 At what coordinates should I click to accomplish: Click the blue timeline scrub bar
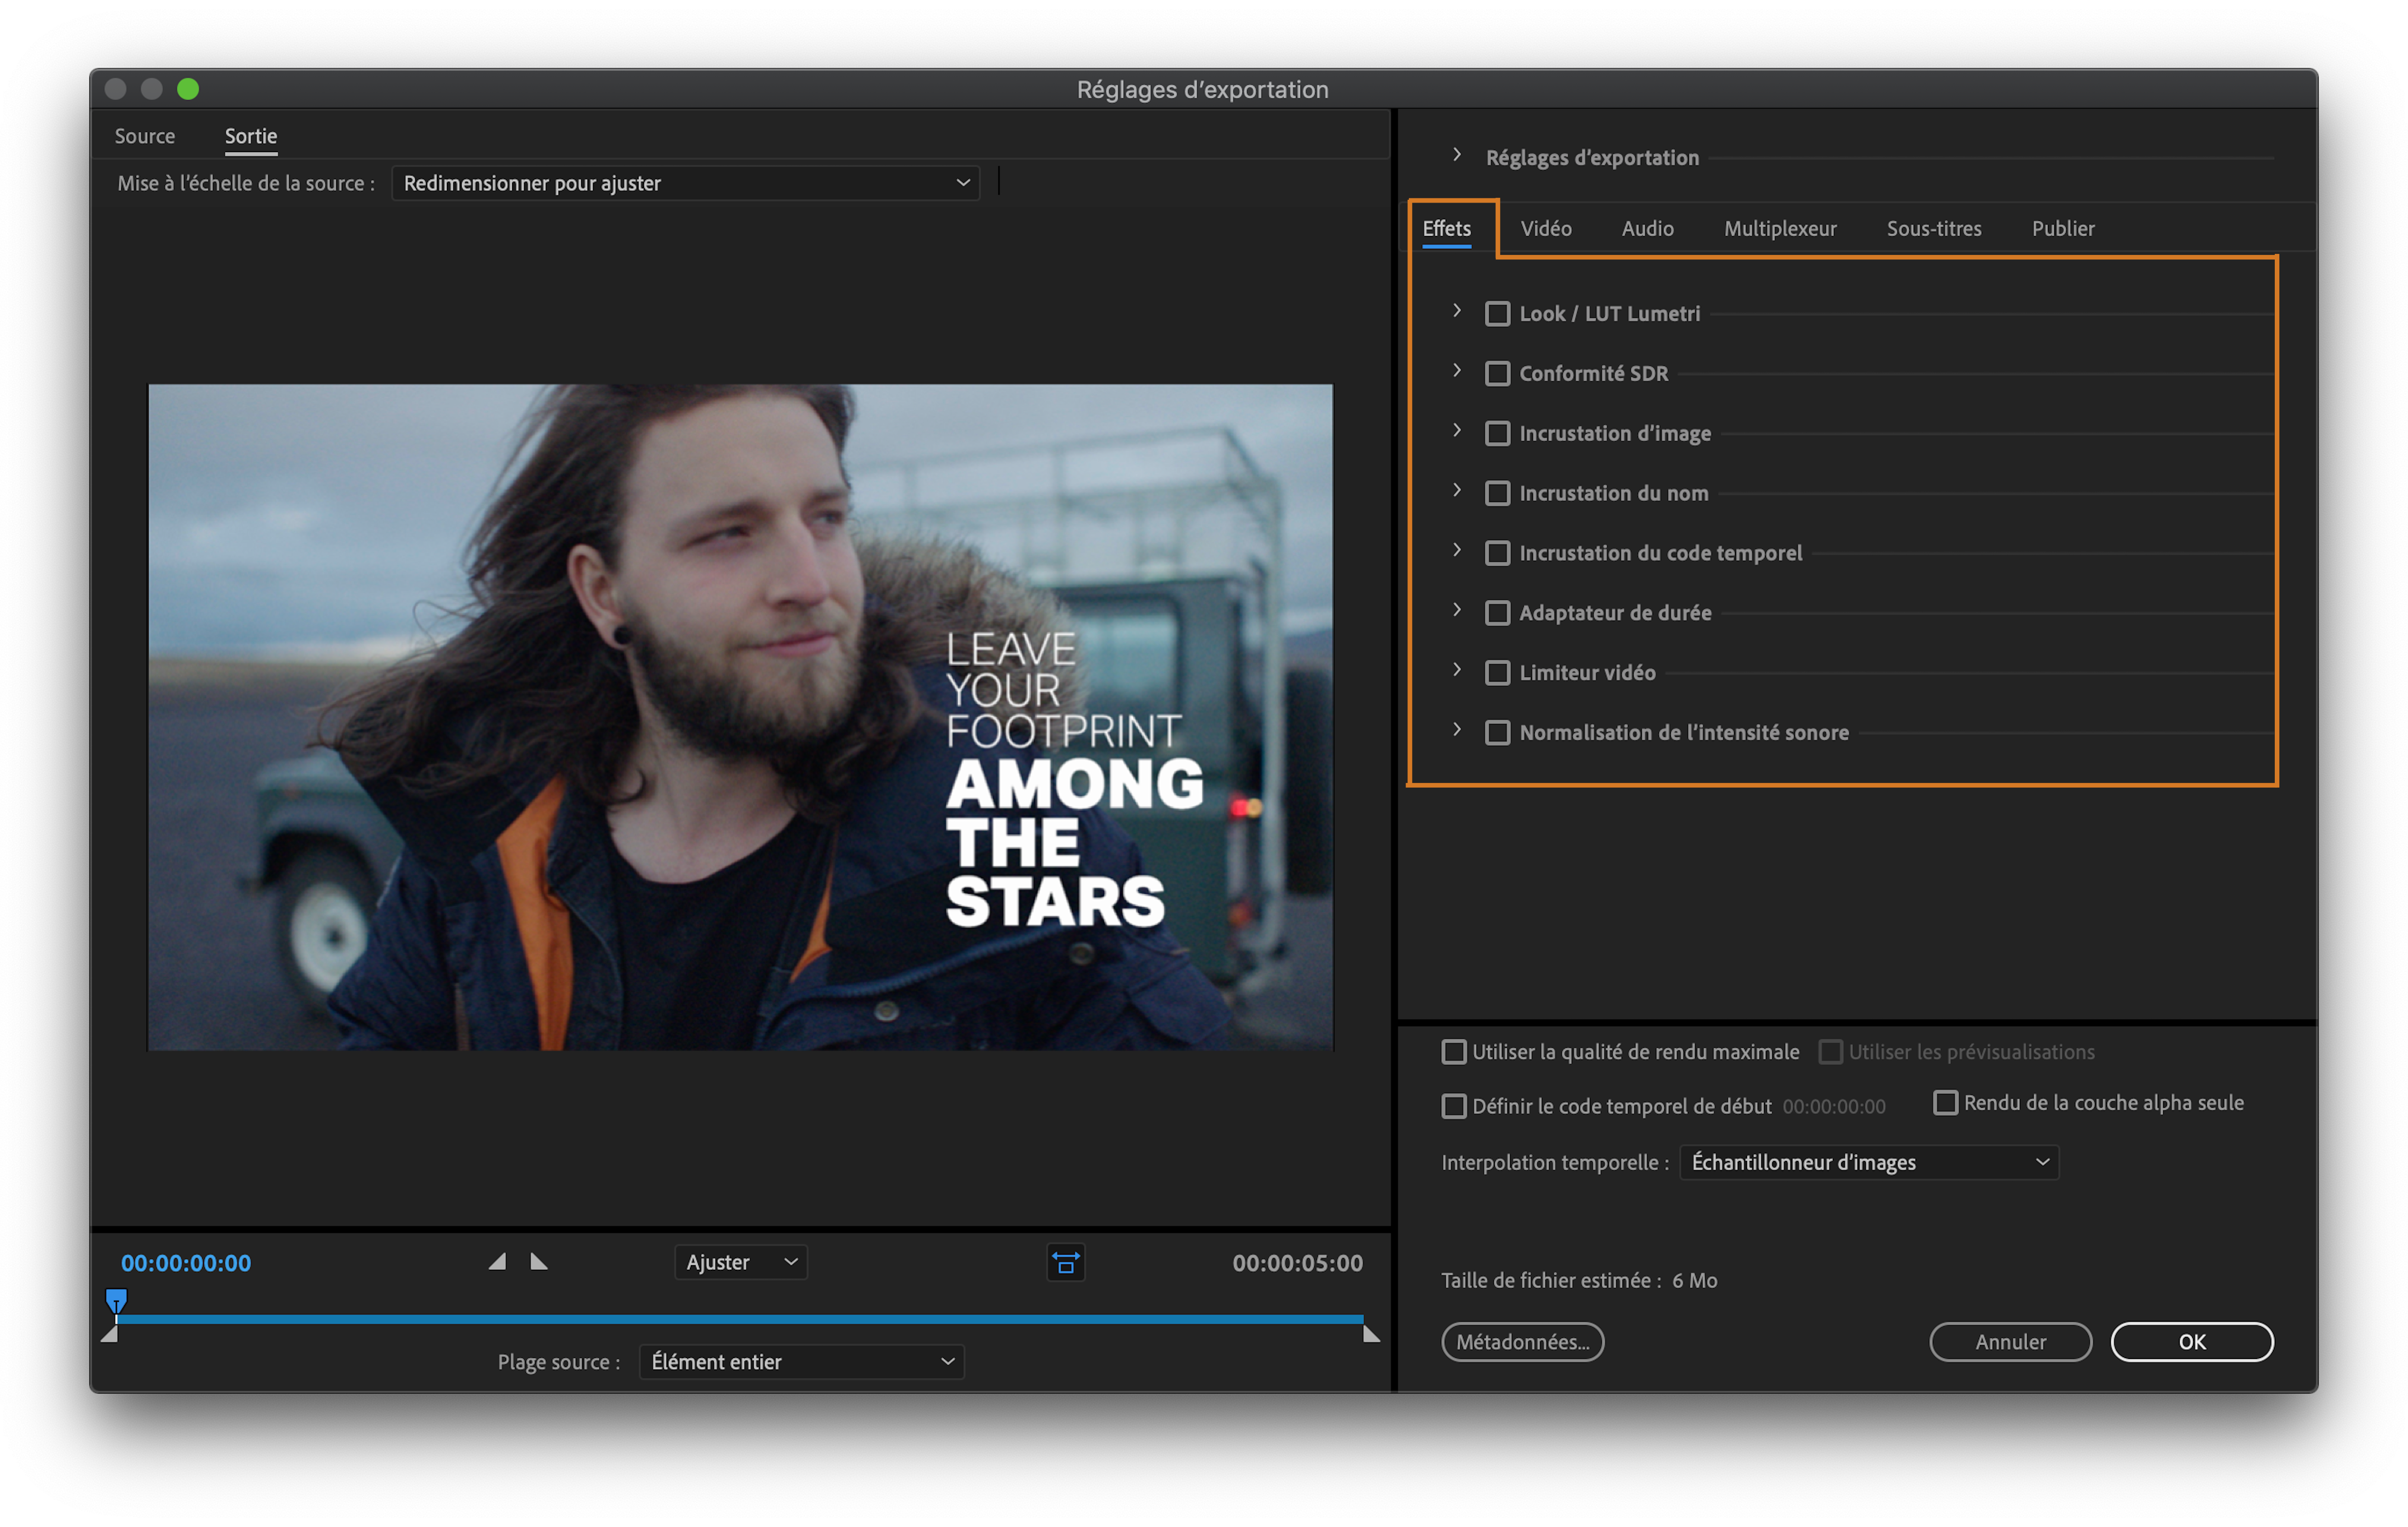(740, 1320)
